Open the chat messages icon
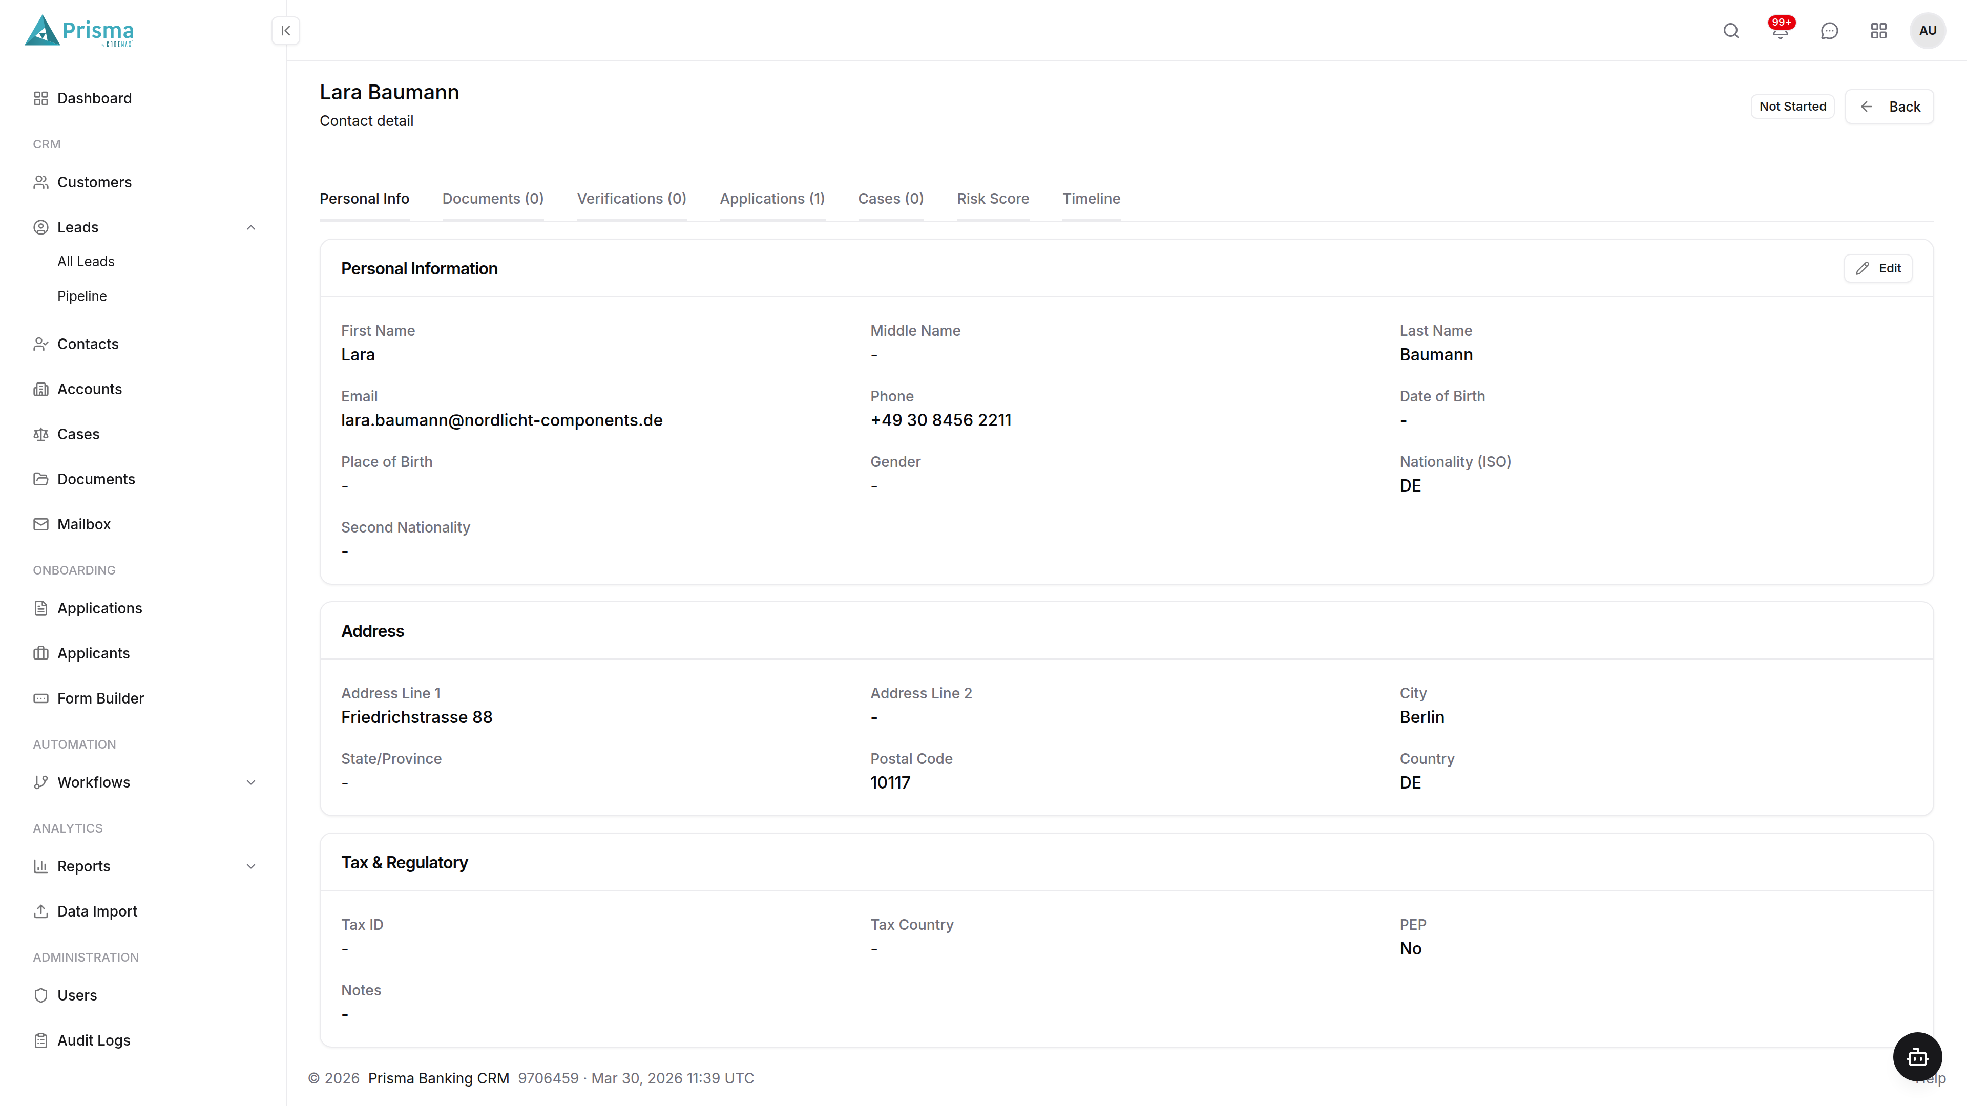The image size is (1967, 1106). coord(1830,31)
